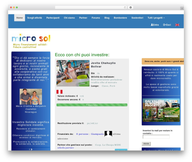Screen dimensions: 192x162
Task: Click Ristrutturazione postazione vendita activity text
Action: pos(107,81)
